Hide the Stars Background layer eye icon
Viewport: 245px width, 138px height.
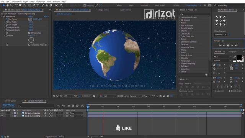click(x=2, y=116)
